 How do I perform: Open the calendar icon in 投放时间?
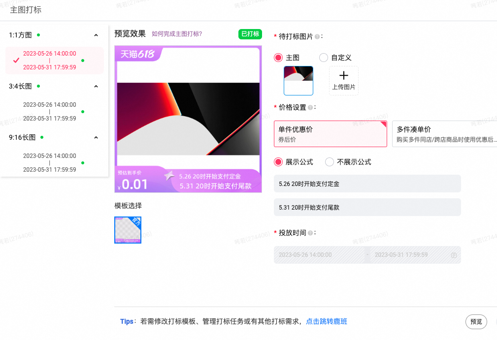pos(454,255)
